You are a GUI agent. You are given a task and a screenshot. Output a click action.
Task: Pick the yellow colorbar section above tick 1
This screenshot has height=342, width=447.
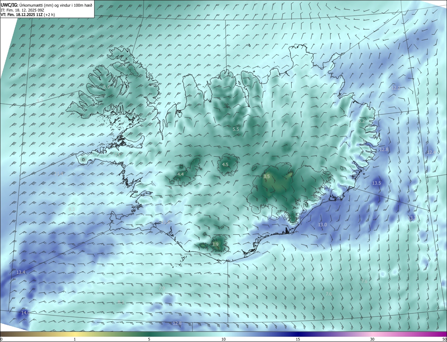click(x=75, y=334)
